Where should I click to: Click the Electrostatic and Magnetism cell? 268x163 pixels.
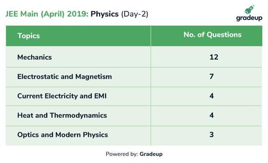tap(64, 77)
